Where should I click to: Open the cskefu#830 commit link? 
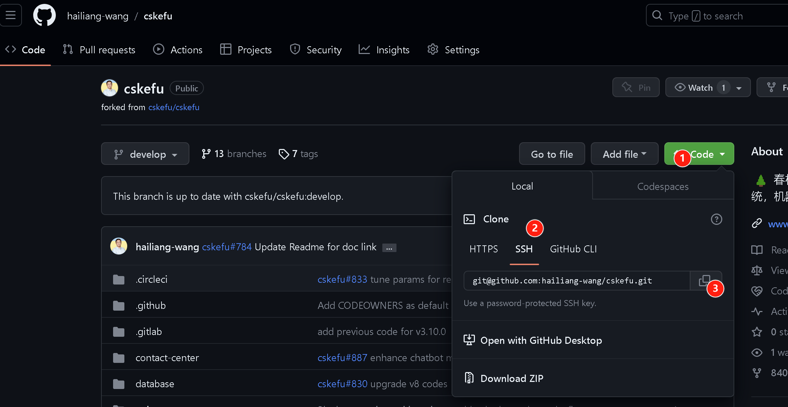tap(342, 384)
